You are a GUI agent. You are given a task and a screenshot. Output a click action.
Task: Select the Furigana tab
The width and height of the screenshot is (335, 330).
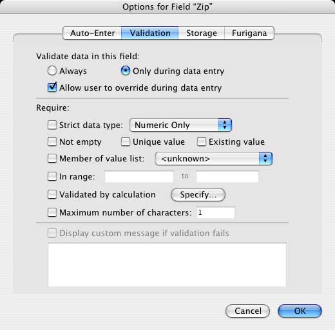tap(249, 33)
